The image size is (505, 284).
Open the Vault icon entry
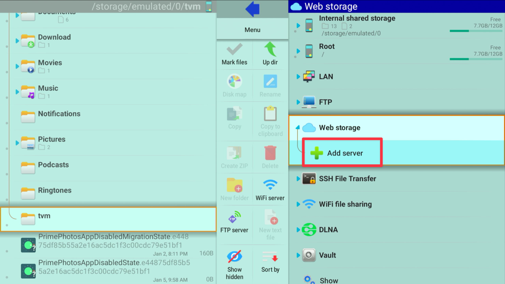(x=309, y=255)
